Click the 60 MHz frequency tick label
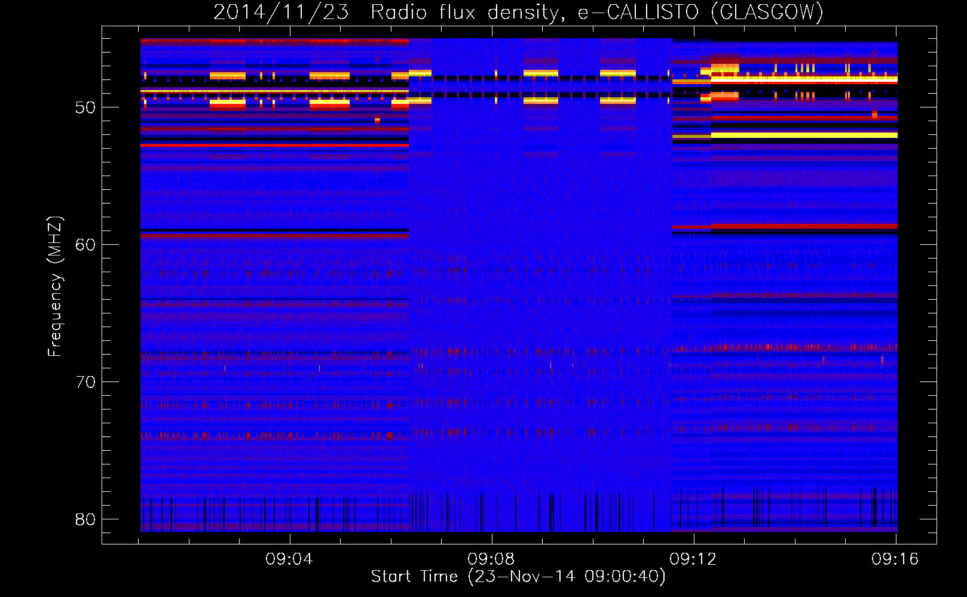This screenshot has width=967, height=597. [85, 245]
